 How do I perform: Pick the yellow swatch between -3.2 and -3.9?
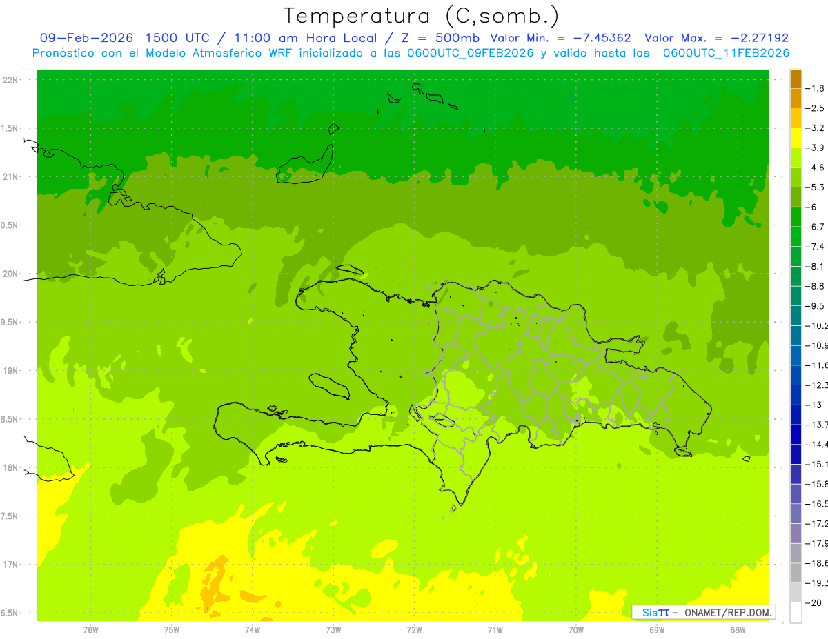(796, 138)
